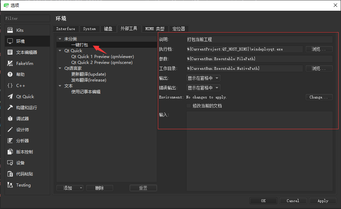Click the Cancel button
341x209 pixels.
pos(293,201)
